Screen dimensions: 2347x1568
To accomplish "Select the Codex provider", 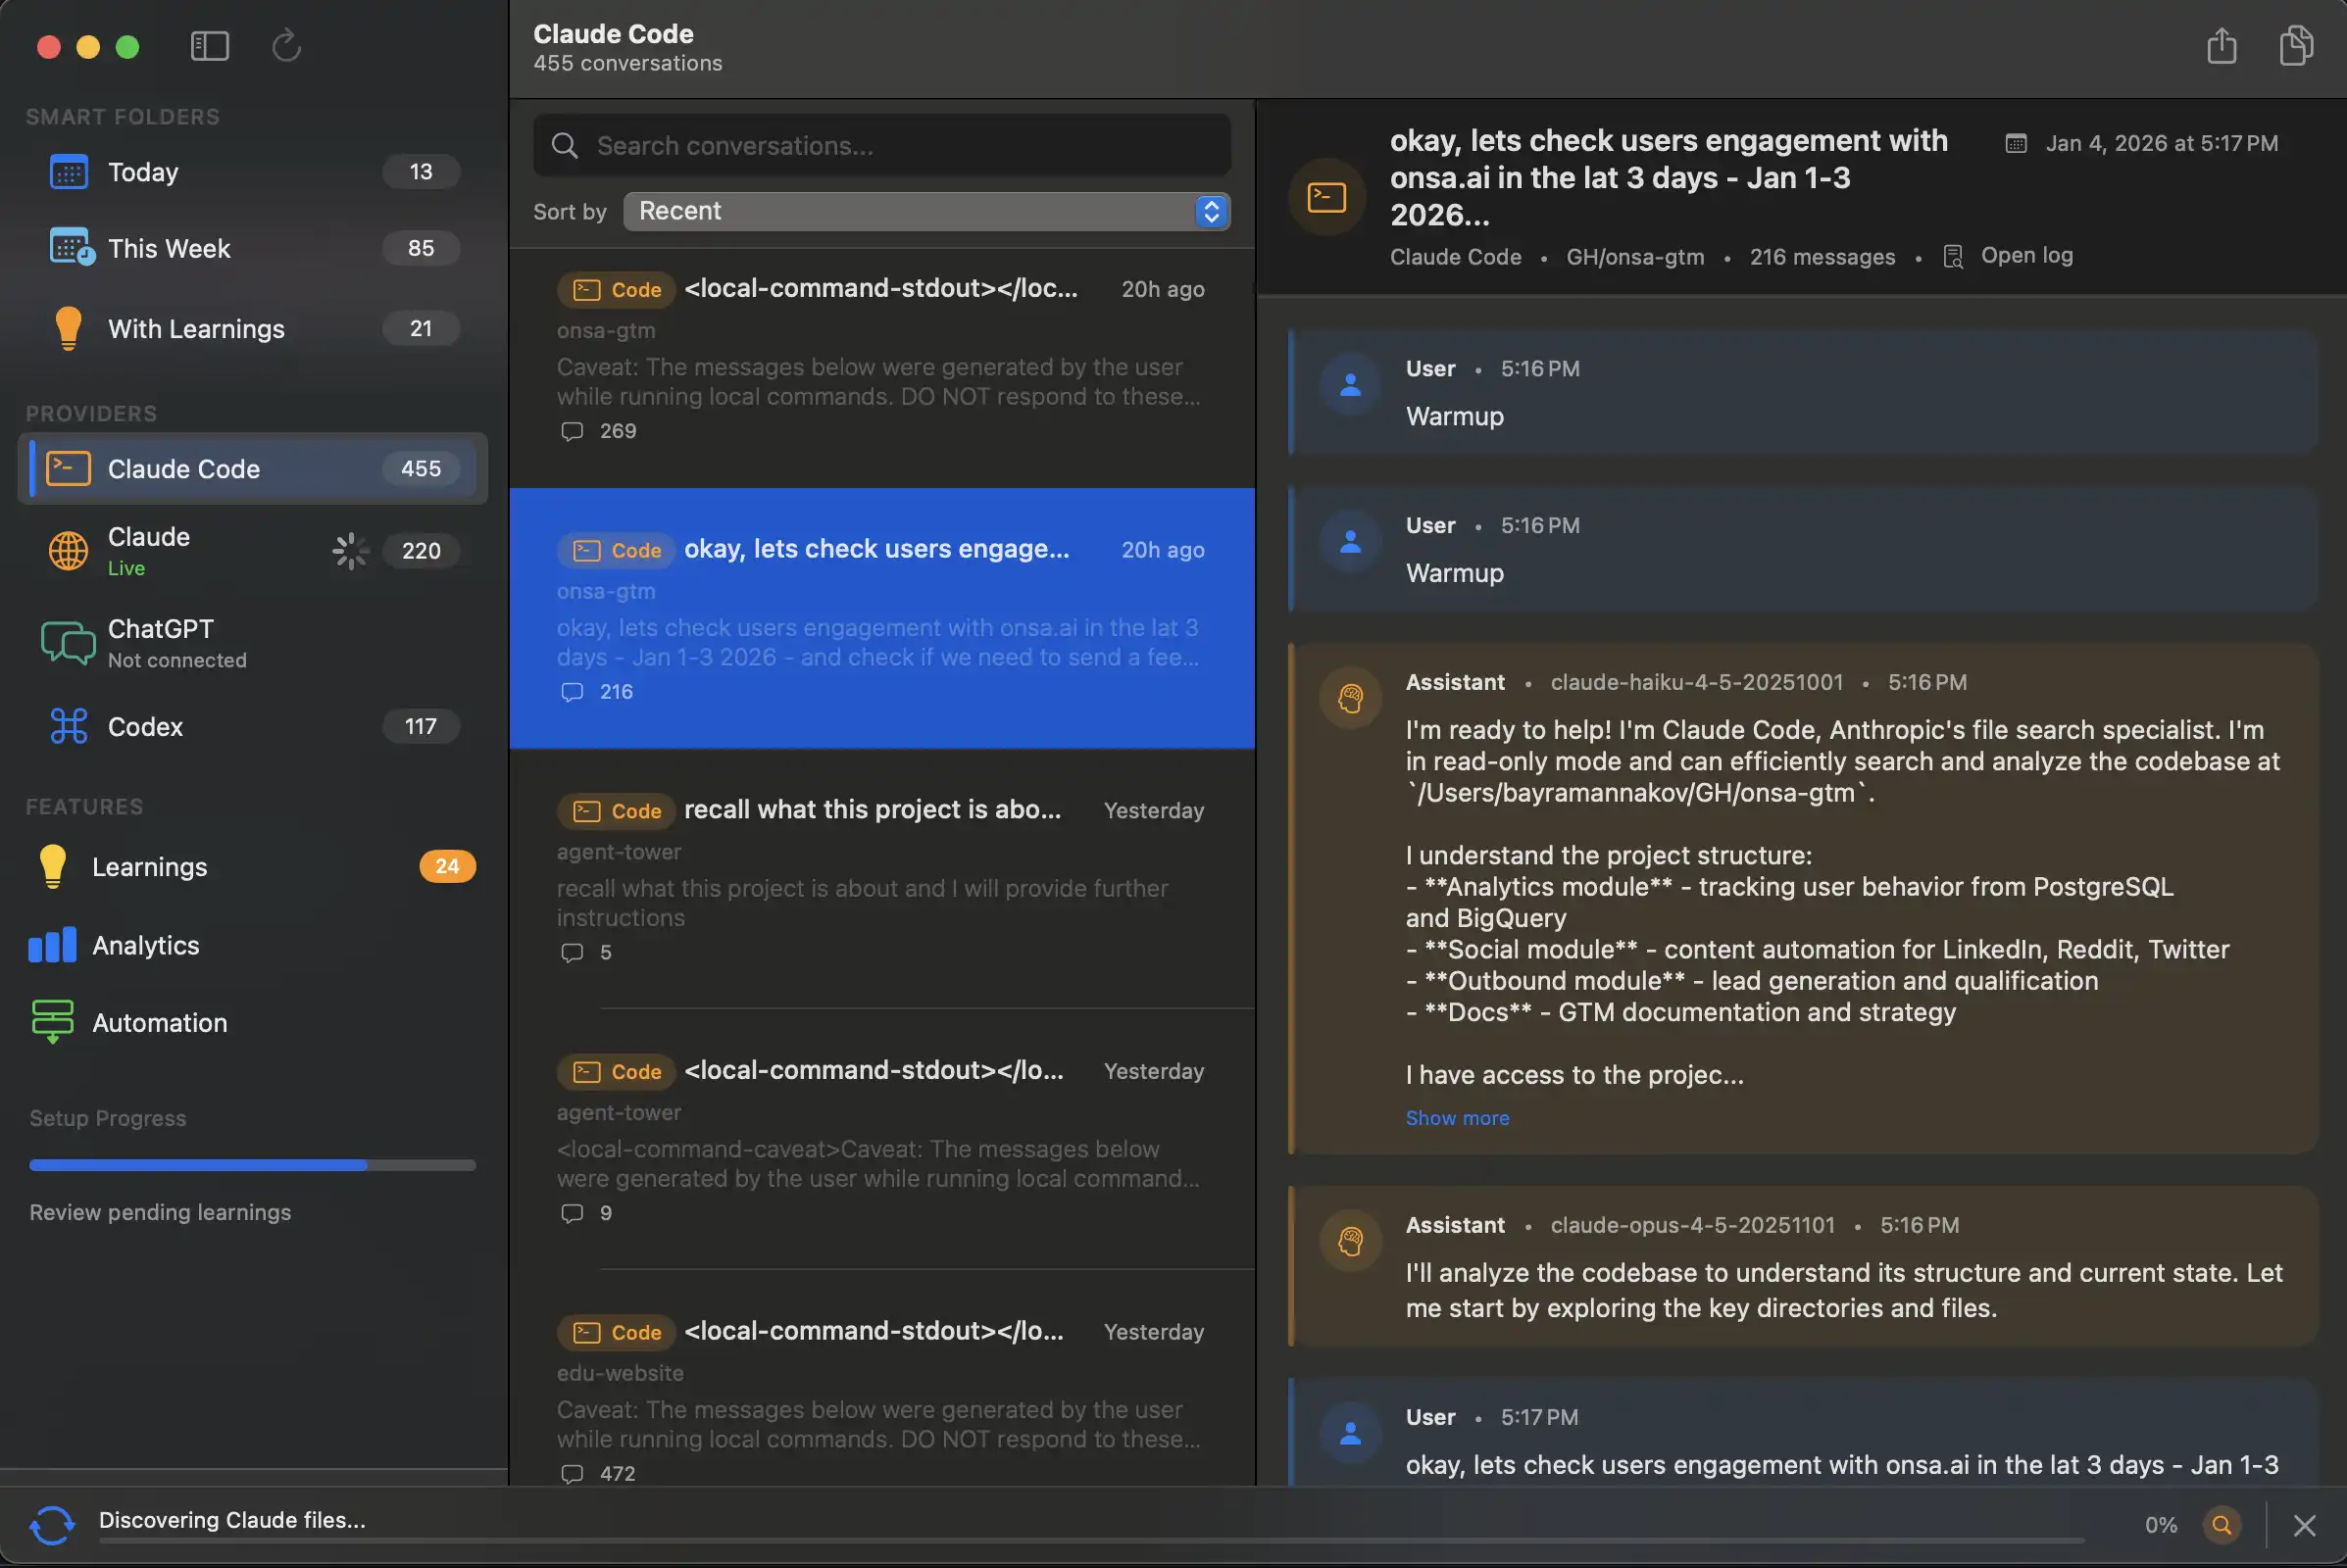I will point(145,727).
